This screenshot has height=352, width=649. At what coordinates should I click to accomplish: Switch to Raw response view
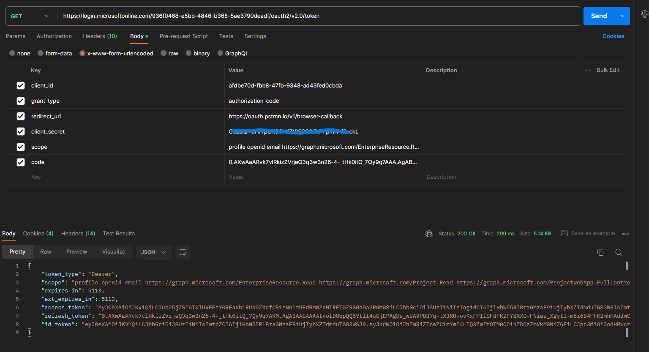point(46,252)
